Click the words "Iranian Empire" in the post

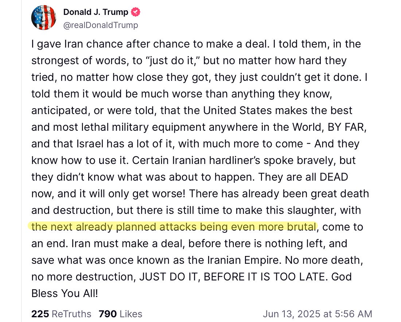coord(244,260)
